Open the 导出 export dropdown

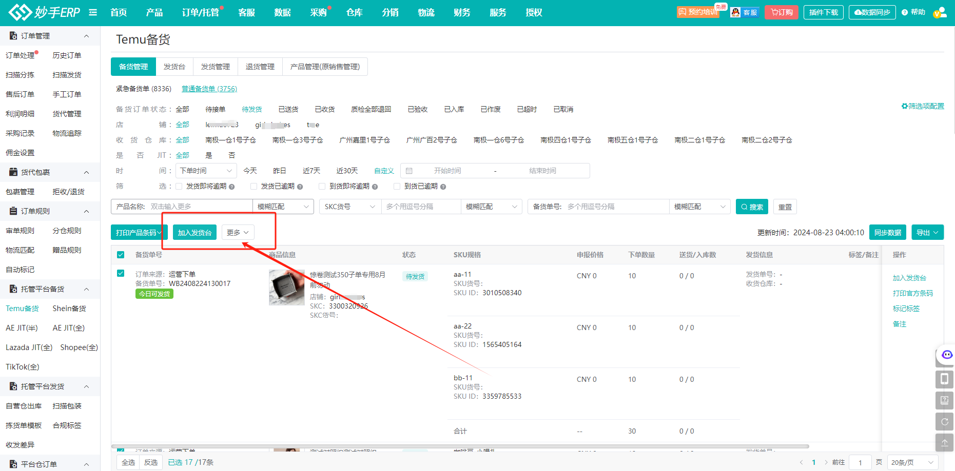927,233
